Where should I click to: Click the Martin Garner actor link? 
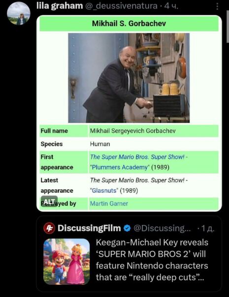(x=109, y=204)
